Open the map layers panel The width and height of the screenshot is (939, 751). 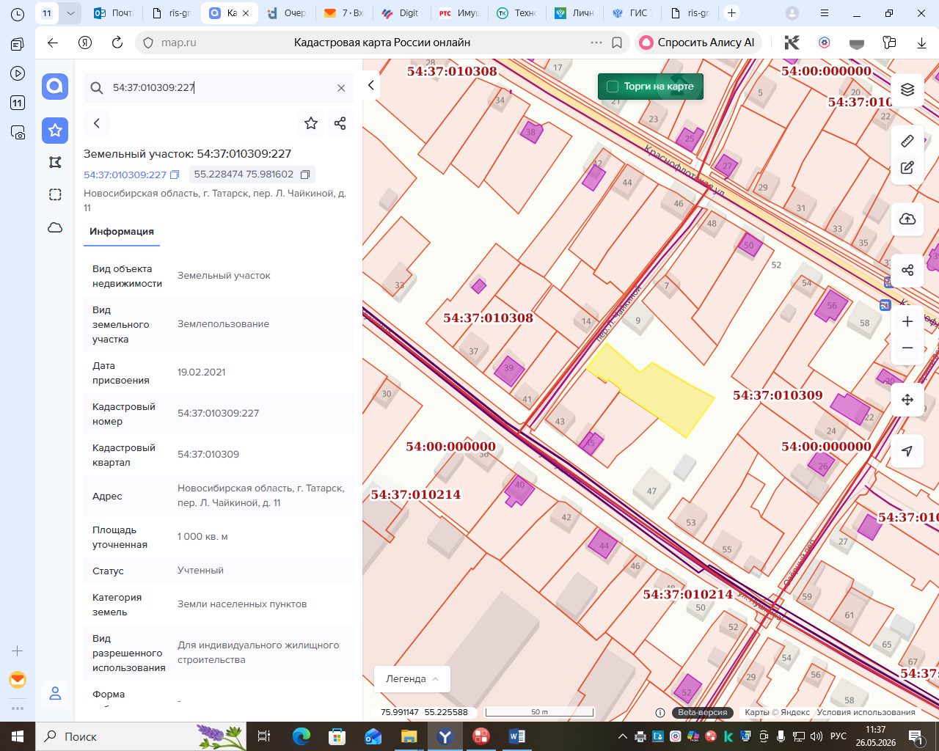point(907,89)
